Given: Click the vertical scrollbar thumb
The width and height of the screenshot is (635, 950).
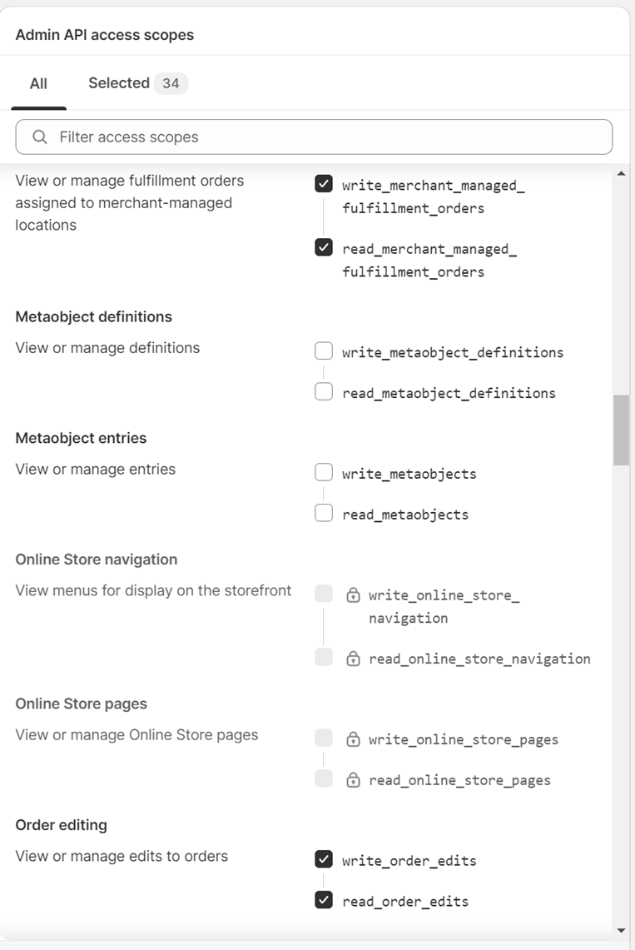Looking at the screenshot, I should (621, 430).
